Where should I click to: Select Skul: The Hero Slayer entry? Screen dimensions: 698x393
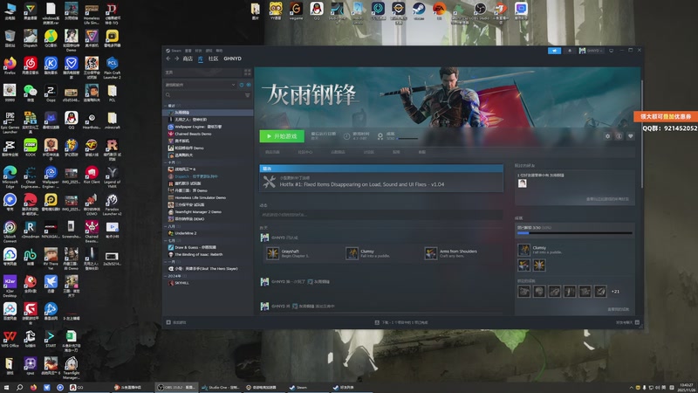tap(206, 269)
